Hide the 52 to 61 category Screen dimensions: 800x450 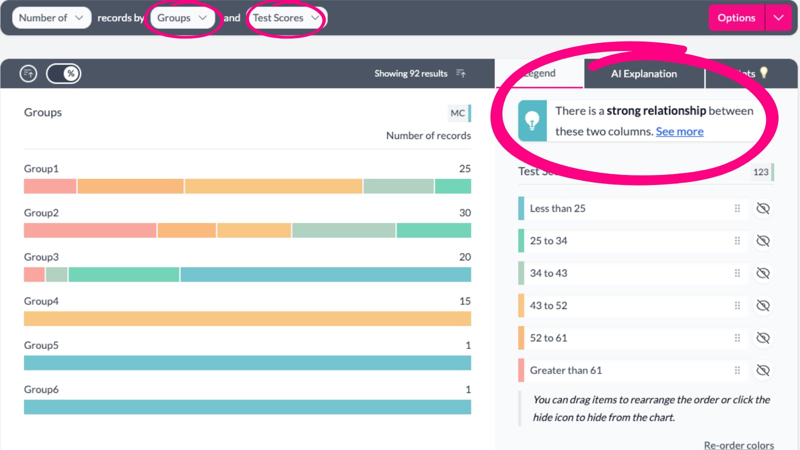[763, 338]
